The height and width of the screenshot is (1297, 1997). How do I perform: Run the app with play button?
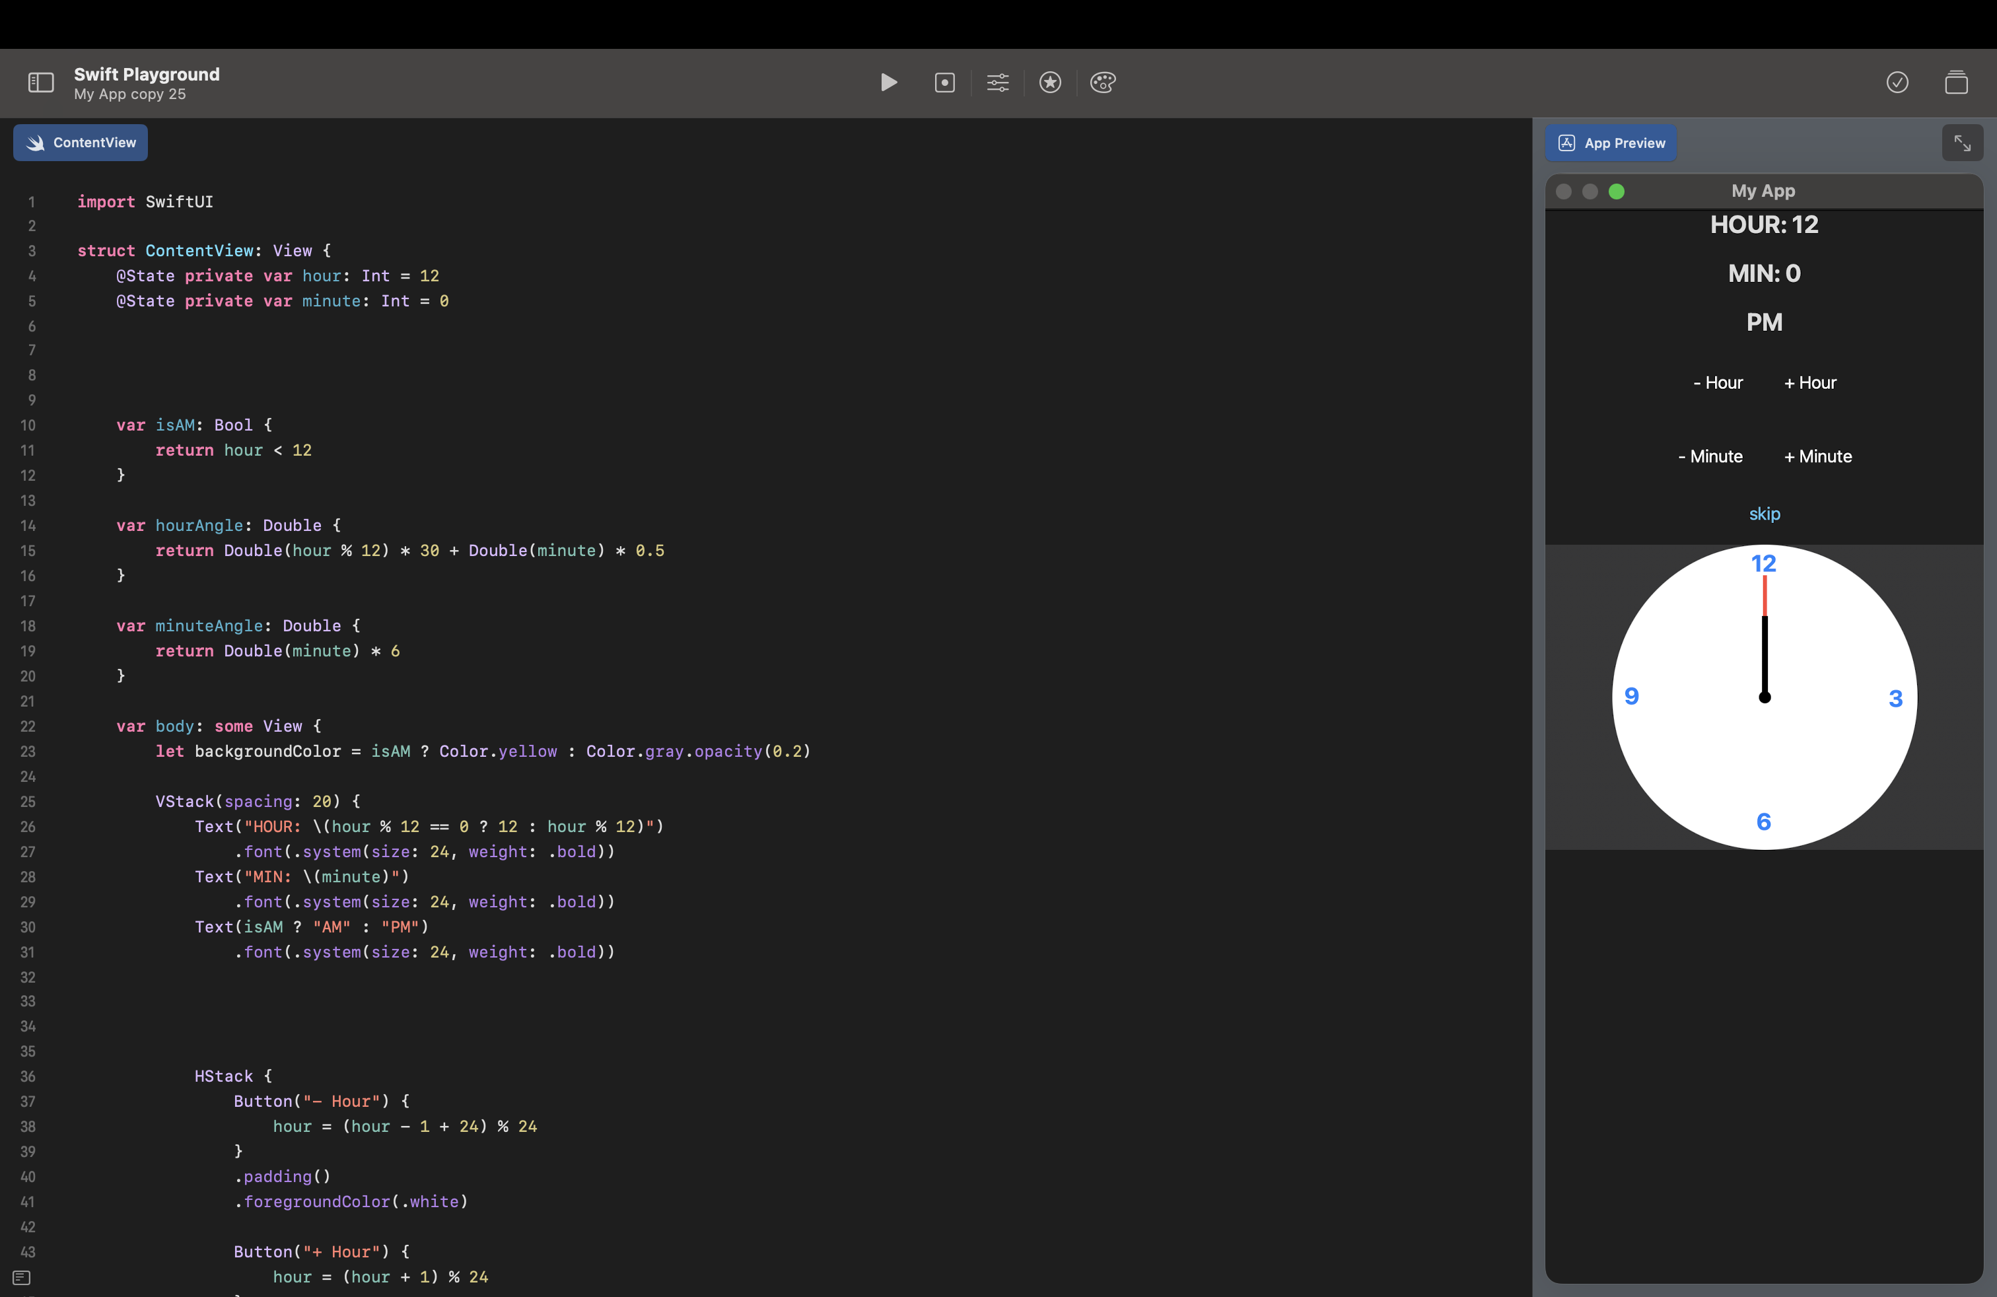[889, 82]
